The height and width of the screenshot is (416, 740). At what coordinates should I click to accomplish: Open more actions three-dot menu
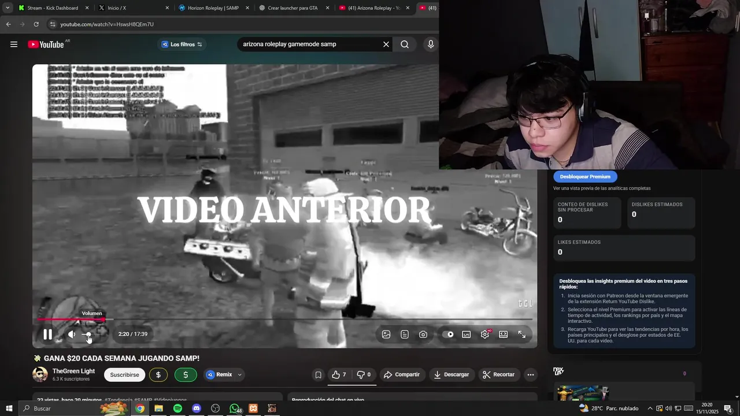[x=531, y=374]
